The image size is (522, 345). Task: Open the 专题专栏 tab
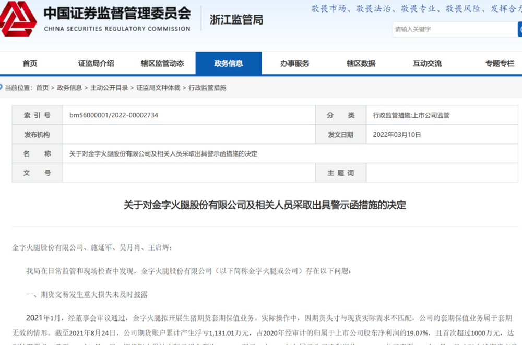[500, 63]
